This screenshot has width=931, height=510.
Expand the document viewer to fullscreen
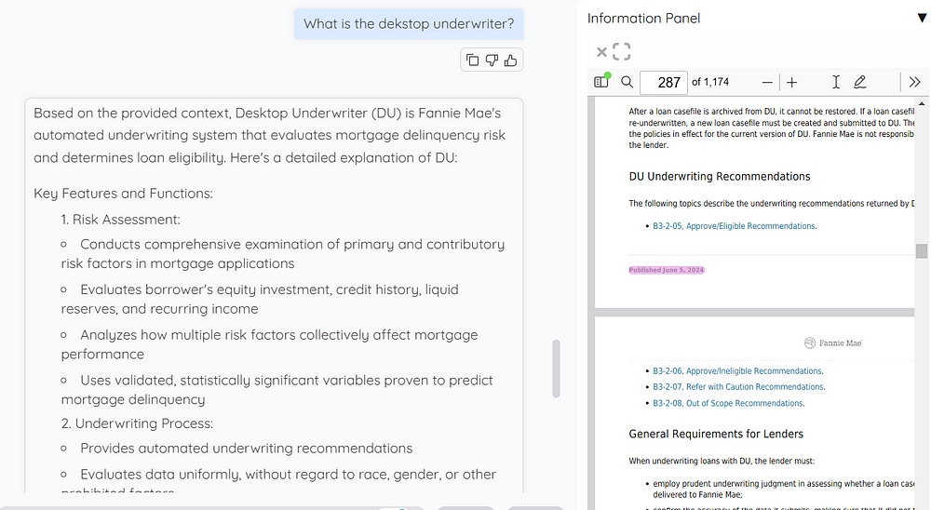tap(621, 52)
